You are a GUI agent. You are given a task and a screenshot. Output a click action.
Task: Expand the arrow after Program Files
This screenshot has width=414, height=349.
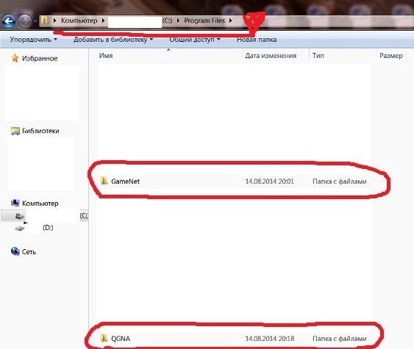click(x=230, y=21)
